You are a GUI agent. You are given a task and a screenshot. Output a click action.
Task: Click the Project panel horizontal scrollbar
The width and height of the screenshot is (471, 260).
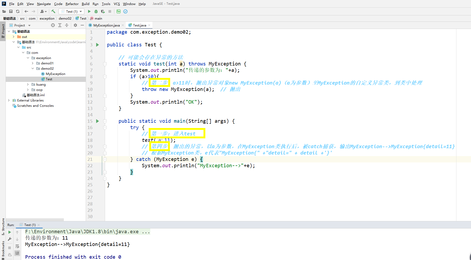[x=35, y=219]
